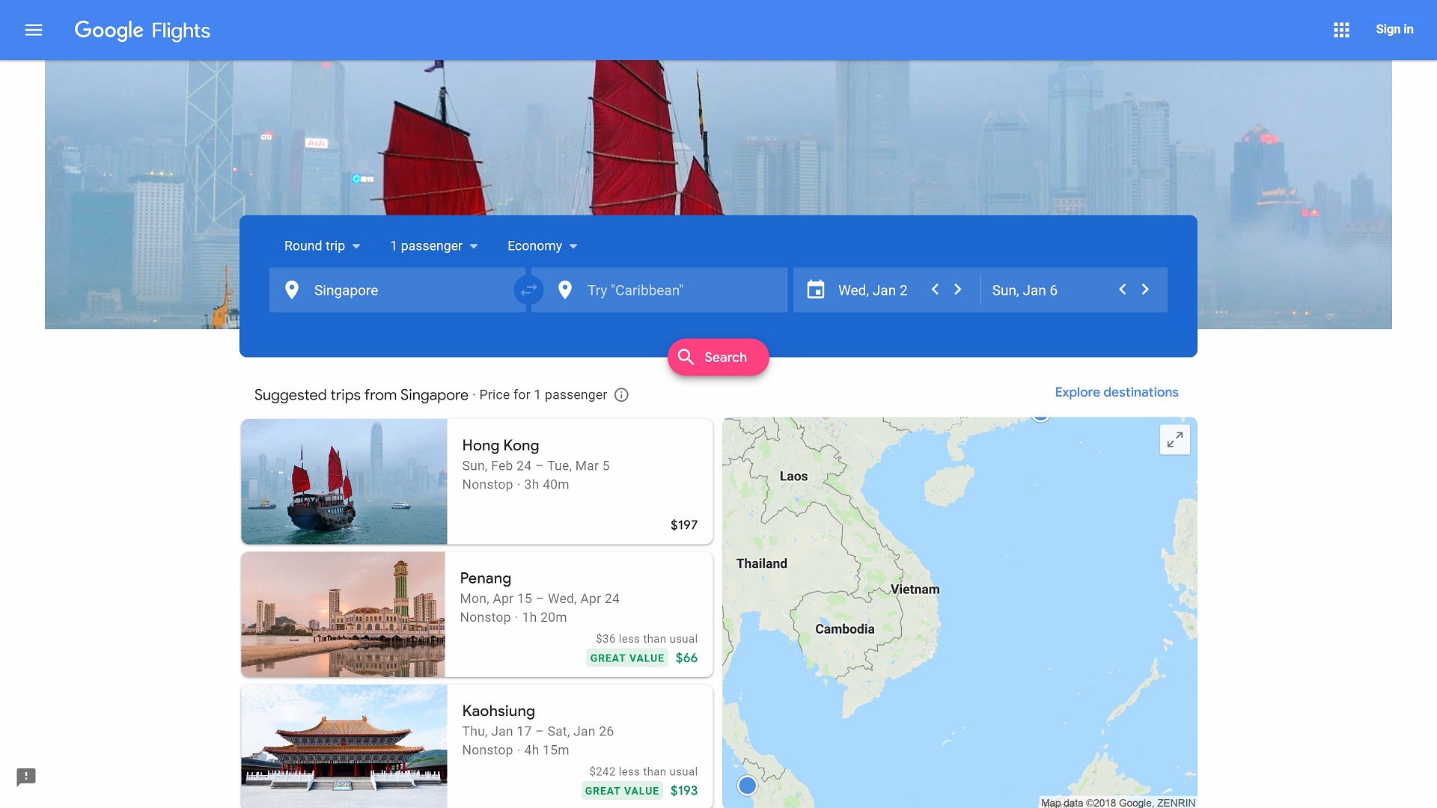The image size is (1437, 808).
Task: Expand the Round trip dropdown
Action: pos(321,245)
